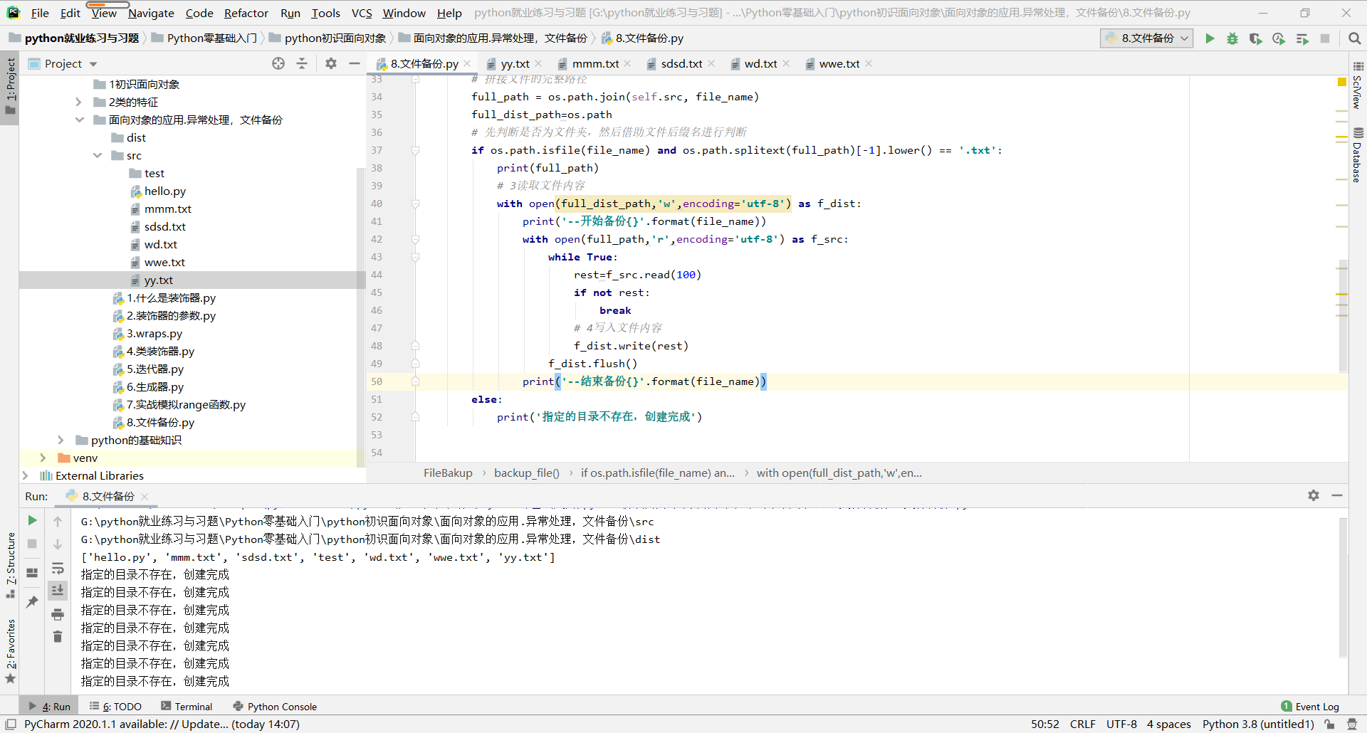This screenshot has width=1367, height=733.
Task: Open the profiler run icon
Action: click(1279, 38)
